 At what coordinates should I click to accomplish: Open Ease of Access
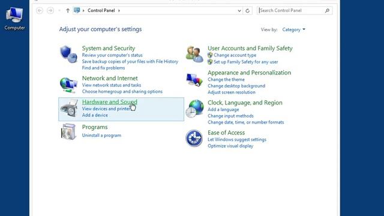226,133
